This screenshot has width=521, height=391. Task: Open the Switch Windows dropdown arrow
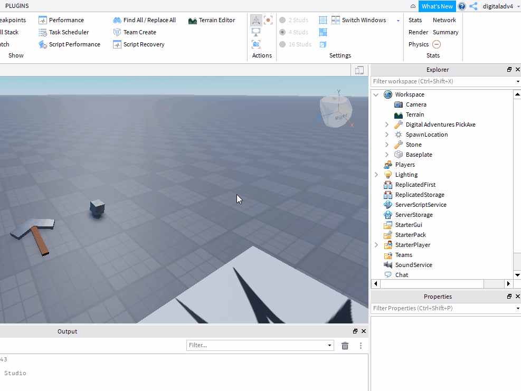pos(398,21)
